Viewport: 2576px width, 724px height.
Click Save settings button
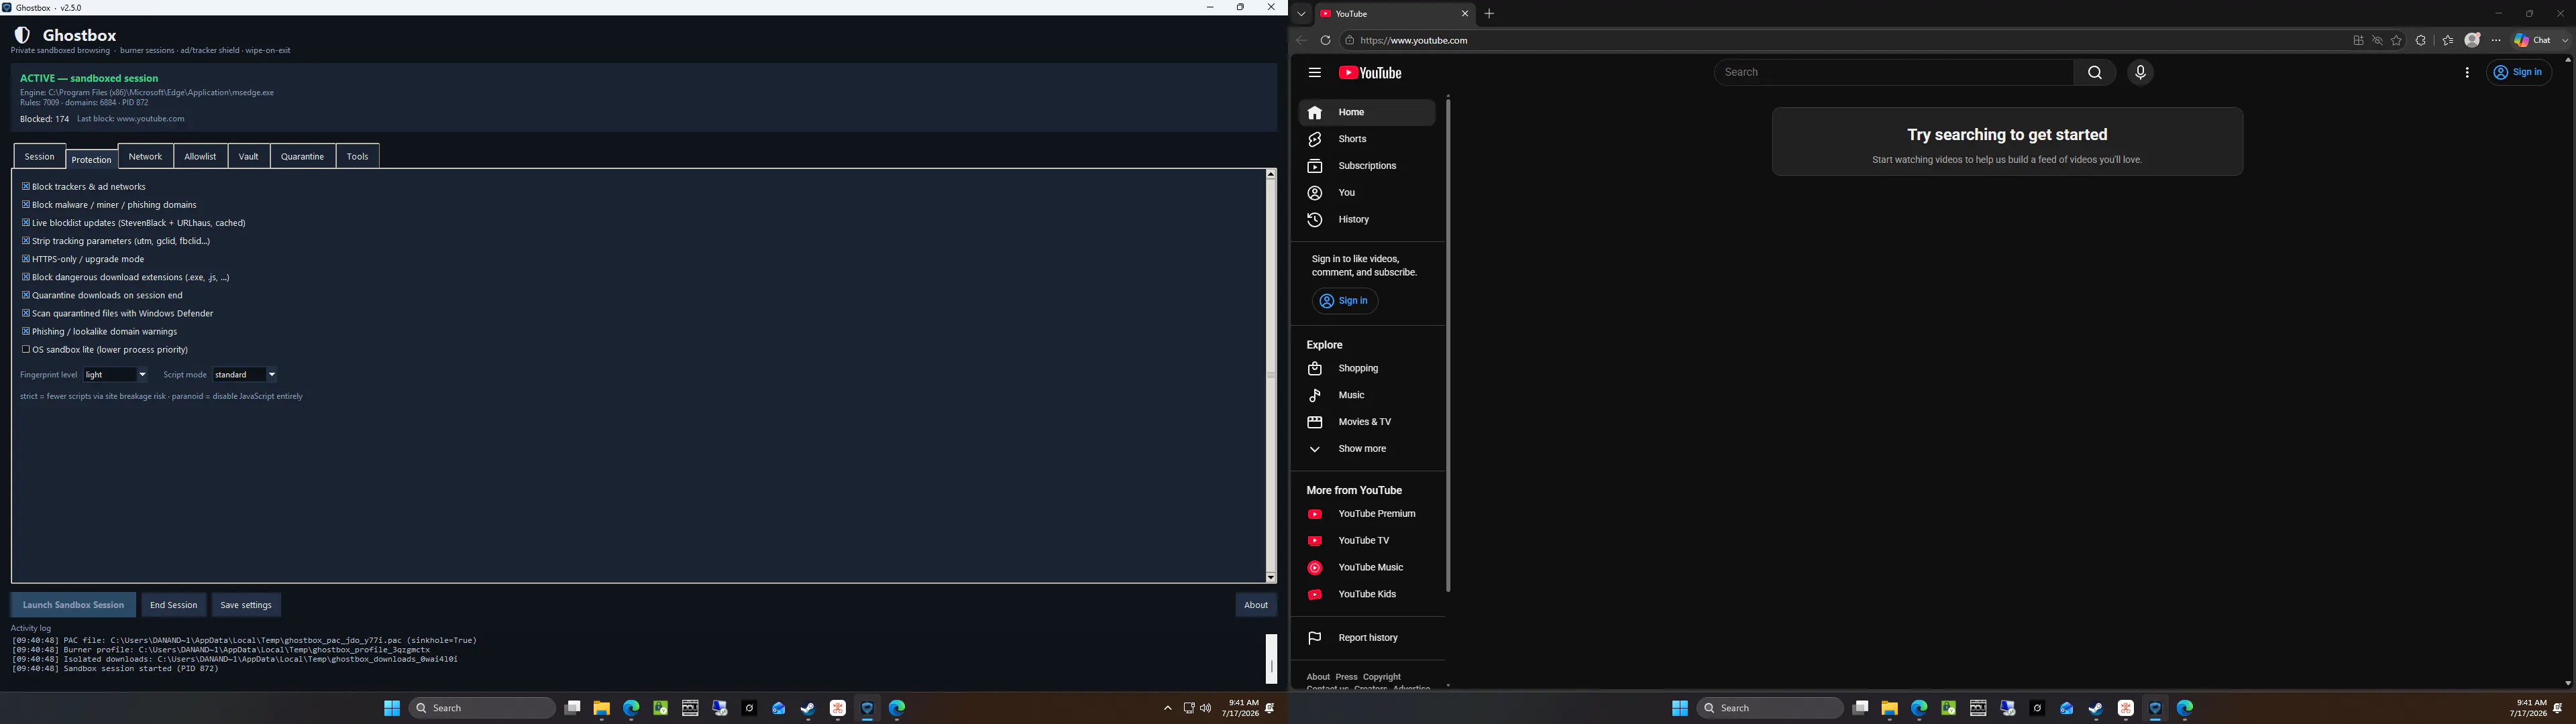246,605
